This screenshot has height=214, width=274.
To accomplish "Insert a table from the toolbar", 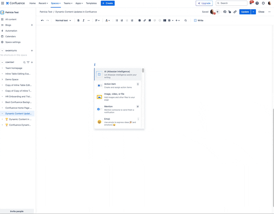I will tap(170, 21).
